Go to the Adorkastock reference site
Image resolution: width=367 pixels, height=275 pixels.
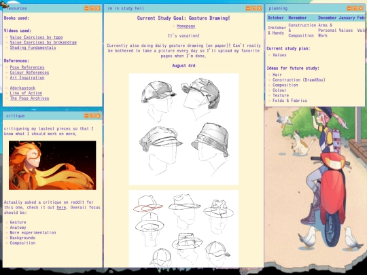click(x=22, y=88)
